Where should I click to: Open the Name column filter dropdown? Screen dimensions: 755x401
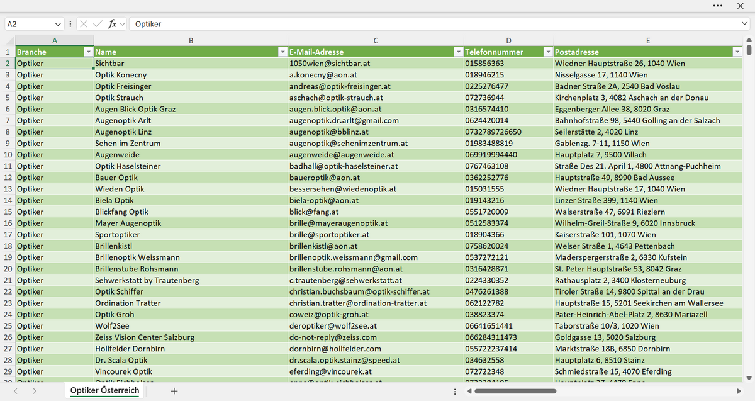282,52
